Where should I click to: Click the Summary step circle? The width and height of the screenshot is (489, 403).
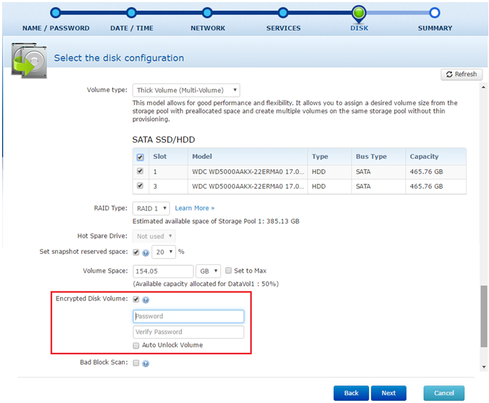coord(435,13)
